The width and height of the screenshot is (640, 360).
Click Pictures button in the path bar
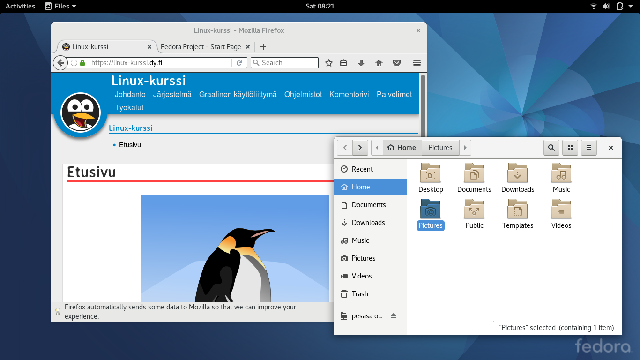click(x=440, y=148)
